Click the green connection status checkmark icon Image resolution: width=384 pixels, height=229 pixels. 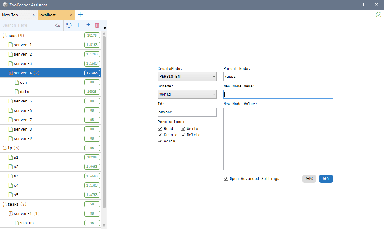(x=378, y=15)
